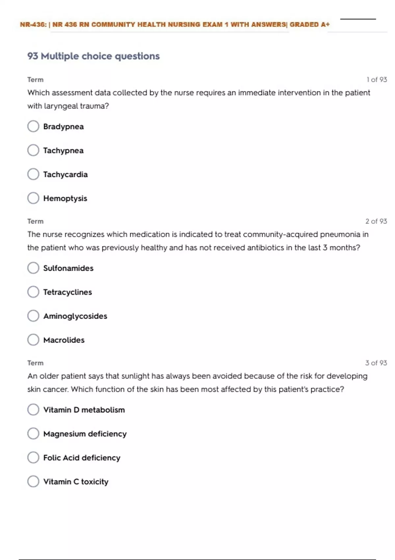Select the Aminoglycosides radio button
This screenshot has width=395, height=560.
coord(33,316)
